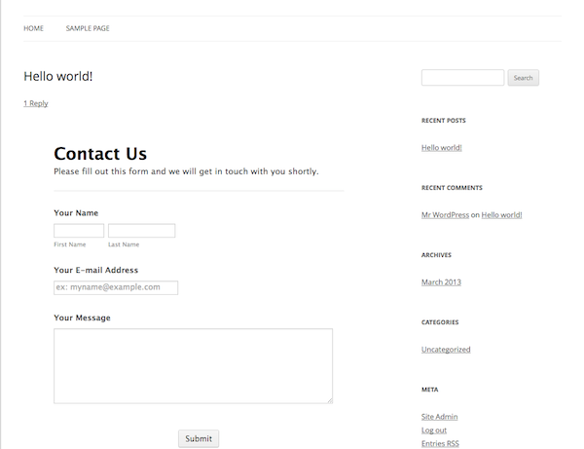
Task: Open the Home menu item
Action: pyautogui.click(x=33, y=28)
